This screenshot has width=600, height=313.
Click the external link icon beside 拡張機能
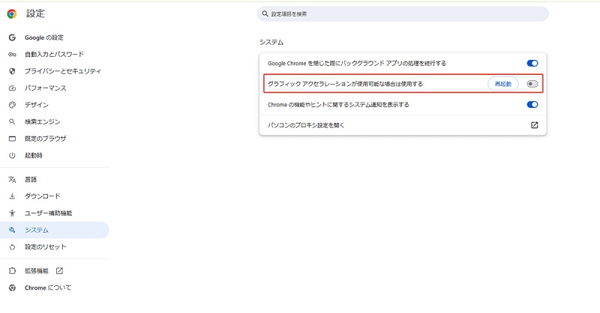tap(59, 271)
